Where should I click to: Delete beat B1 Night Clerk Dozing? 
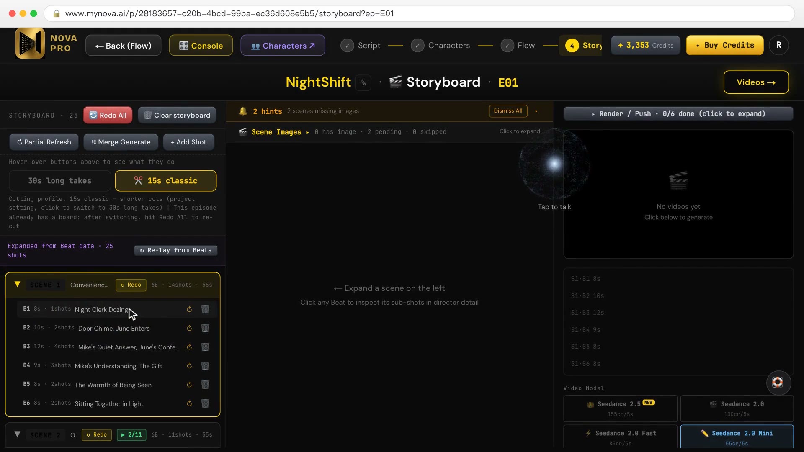tap(205, 309)
